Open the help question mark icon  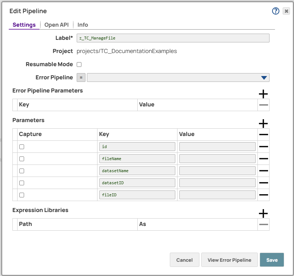(275, 11)
